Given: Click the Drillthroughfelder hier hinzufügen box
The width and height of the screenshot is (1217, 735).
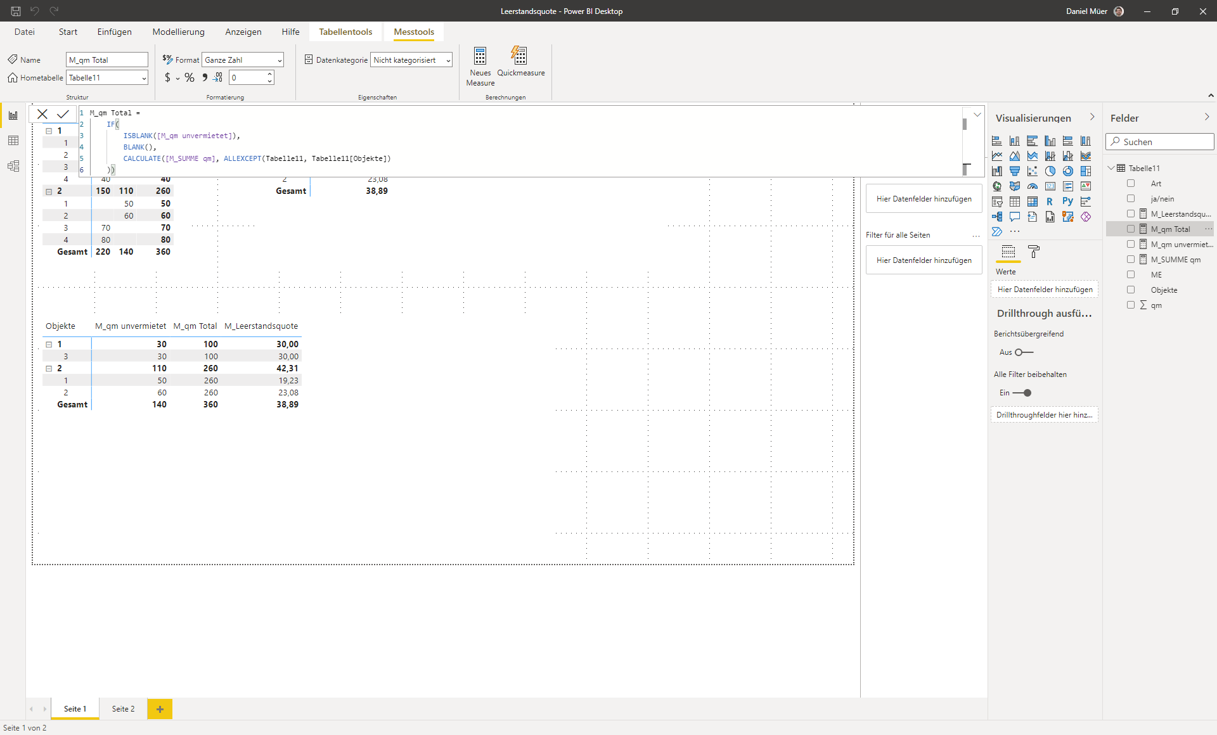Looking at the screenshot, I should [1044, 415].
